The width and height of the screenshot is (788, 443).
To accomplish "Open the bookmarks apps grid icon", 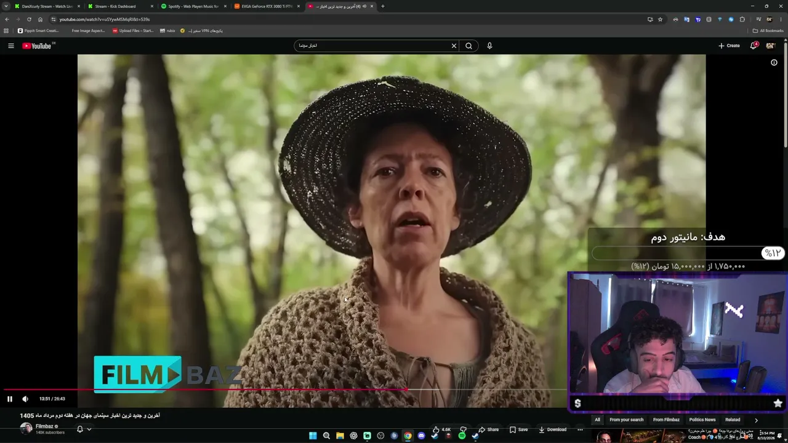I will tap(6, 31).
